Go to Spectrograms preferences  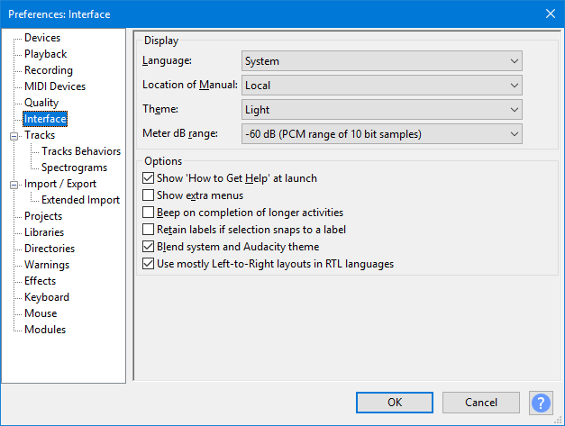pos(74,168)
